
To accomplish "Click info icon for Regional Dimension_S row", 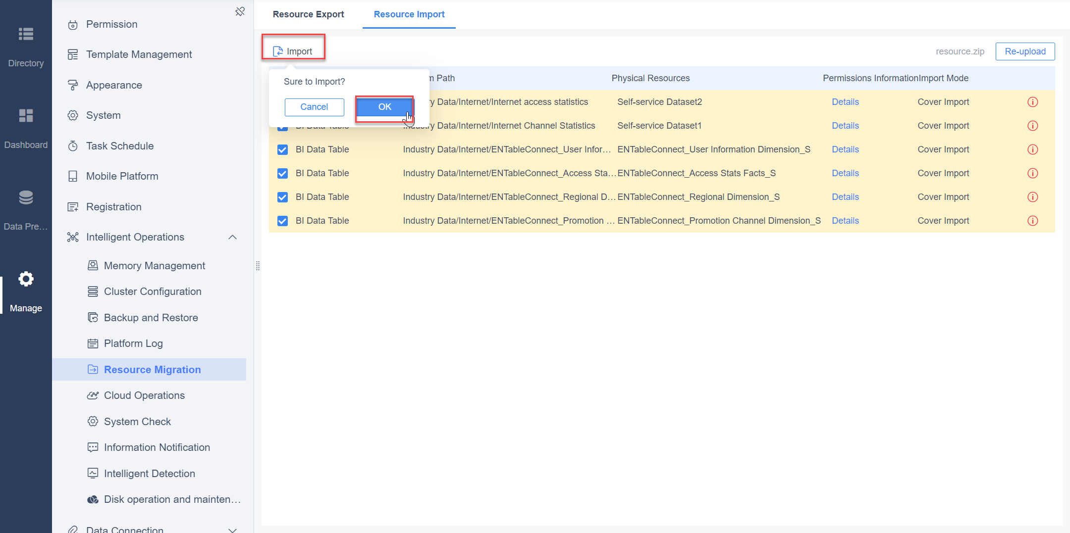I will (1033, 197).
